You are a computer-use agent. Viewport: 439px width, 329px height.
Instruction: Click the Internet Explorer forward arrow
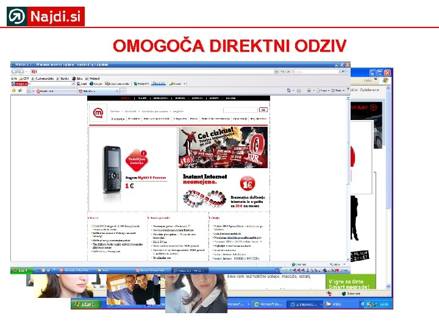click(x=21, y=72)
